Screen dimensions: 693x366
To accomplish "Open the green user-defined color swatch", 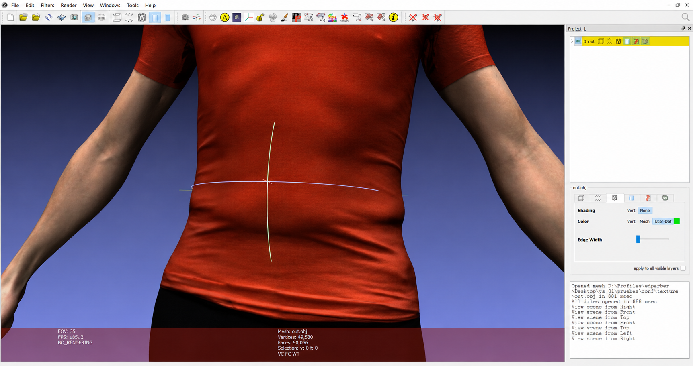I will [677, 222].
